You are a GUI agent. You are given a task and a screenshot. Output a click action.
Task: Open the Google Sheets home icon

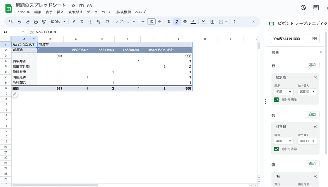click(x=9, y=9)
